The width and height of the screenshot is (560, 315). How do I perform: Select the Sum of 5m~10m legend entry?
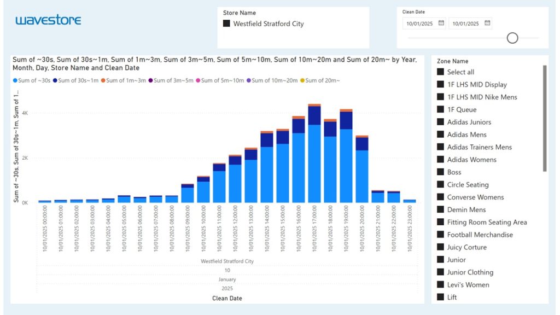coord(220,80)
